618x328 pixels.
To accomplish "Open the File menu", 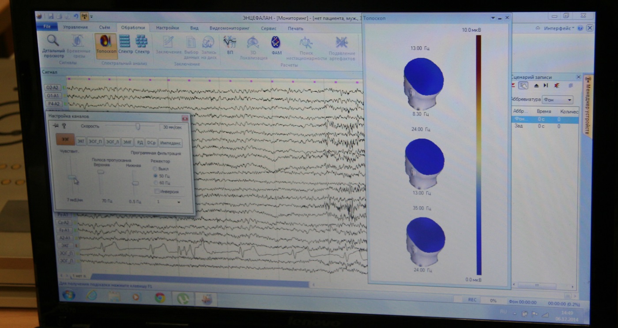I will click(47, 27).
